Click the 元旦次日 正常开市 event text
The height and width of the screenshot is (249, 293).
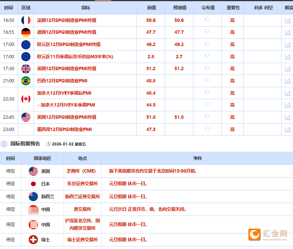pyautogui.click(x=148, y=209)
